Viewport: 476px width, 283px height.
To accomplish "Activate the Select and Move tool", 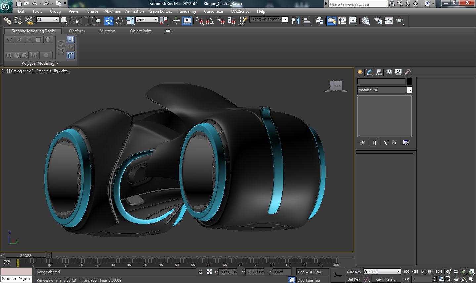I will pos(108,21).
